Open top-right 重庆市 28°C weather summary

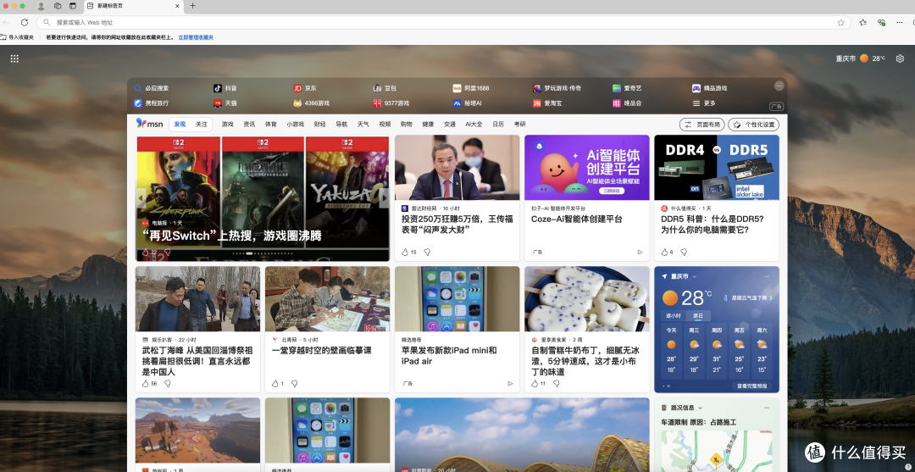(861, 58)
